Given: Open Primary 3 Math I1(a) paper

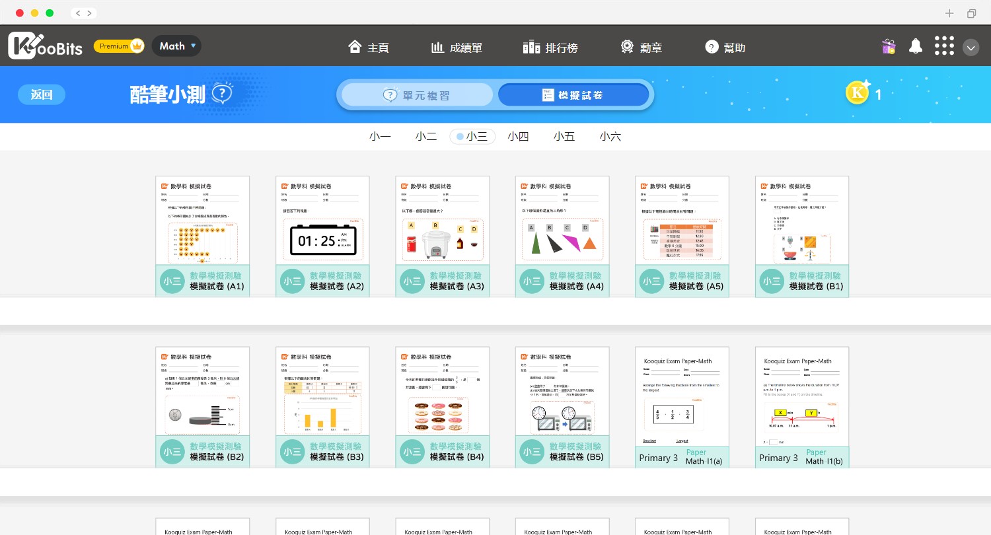Looking at the screenshot, I should pos(682,406).
